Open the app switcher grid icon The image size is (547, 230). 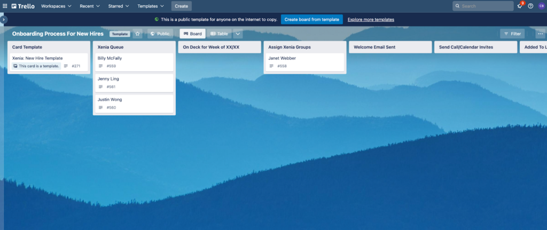[x=5, y=6]
